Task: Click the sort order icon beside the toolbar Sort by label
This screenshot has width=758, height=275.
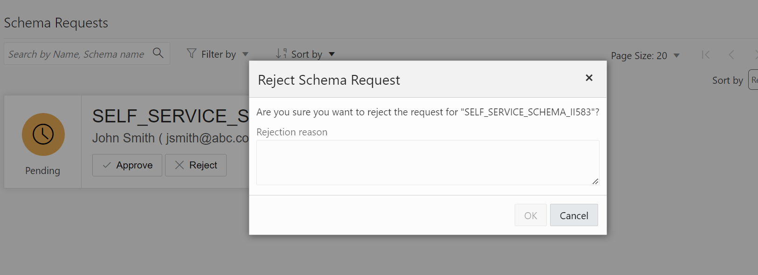Action: [x=281, y=54]
